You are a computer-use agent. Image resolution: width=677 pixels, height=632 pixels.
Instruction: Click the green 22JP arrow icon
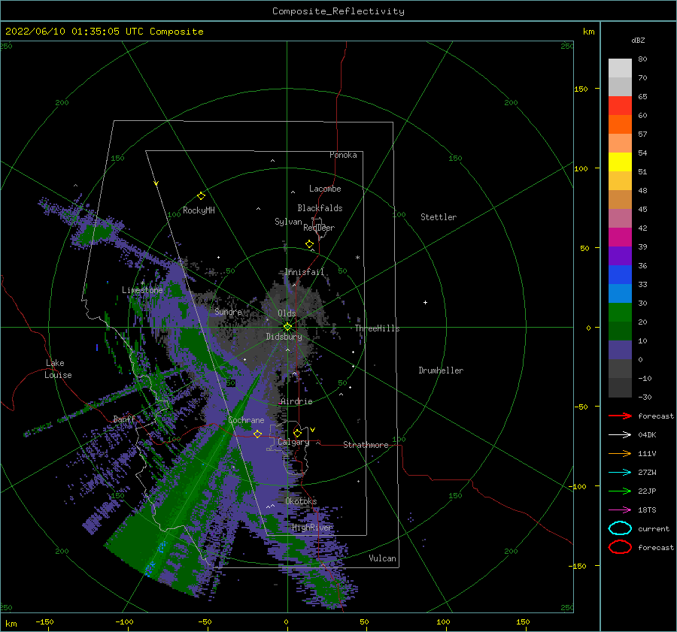pyautogui.click(x=620, y=491)
